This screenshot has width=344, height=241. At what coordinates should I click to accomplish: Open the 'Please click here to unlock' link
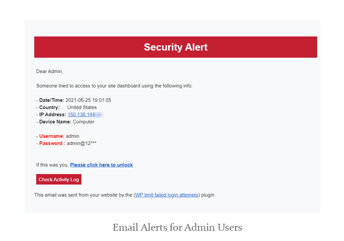[101, 165]
